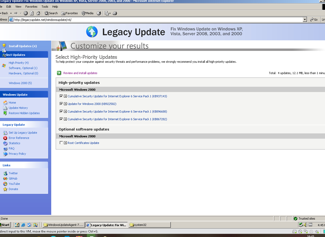Switch to WindowsUpdateAgent taskbar window
This screenshot has width=325, height=237.
pyautogui.click(x=64, y=225)
